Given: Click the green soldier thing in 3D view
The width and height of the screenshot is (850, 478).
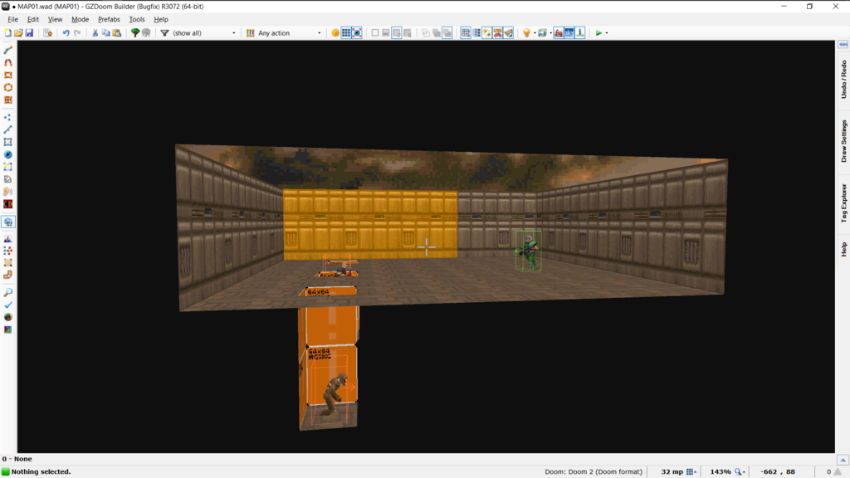Looking at the screenshot, I should pos(528,251).
